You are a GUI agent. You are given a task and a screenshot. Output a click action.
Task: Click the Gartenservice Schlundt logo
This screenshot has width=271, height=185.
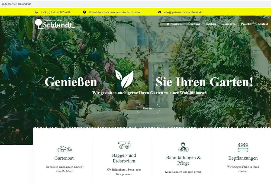click(x=54, y=24)
